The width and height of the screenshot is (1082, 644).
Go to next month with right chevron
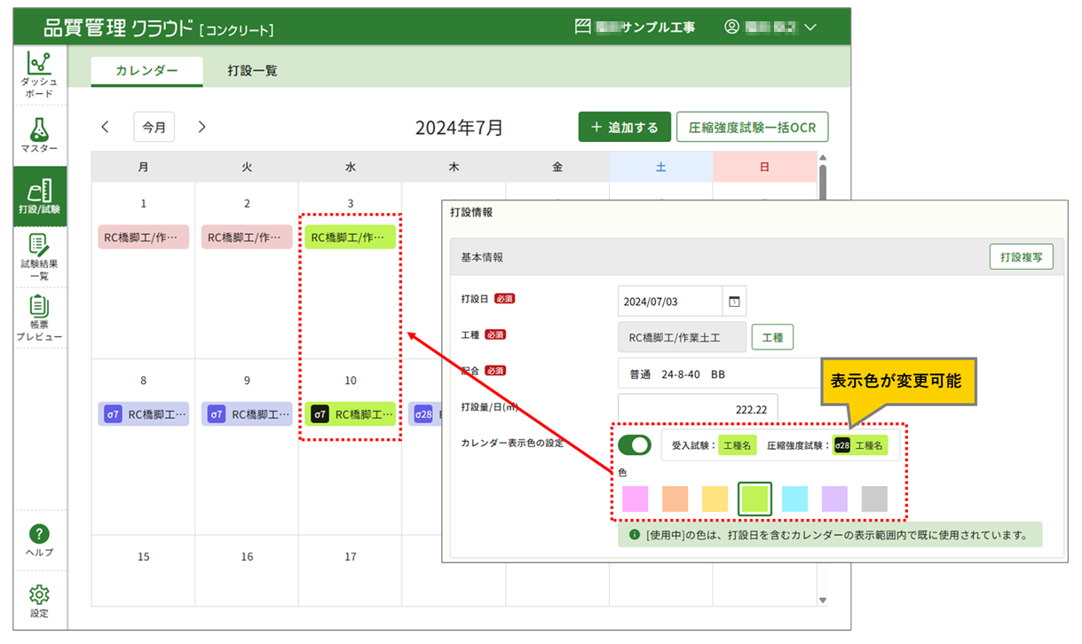coord(201,127)
